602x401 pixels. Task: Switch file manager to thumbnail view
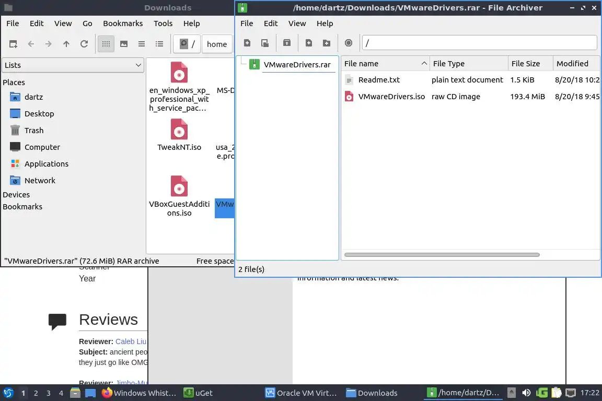tap(124, 44)
